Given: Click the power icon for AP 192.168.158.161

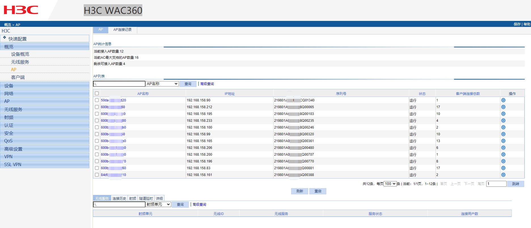Looking at the screenshot, I should pos(503,175).
